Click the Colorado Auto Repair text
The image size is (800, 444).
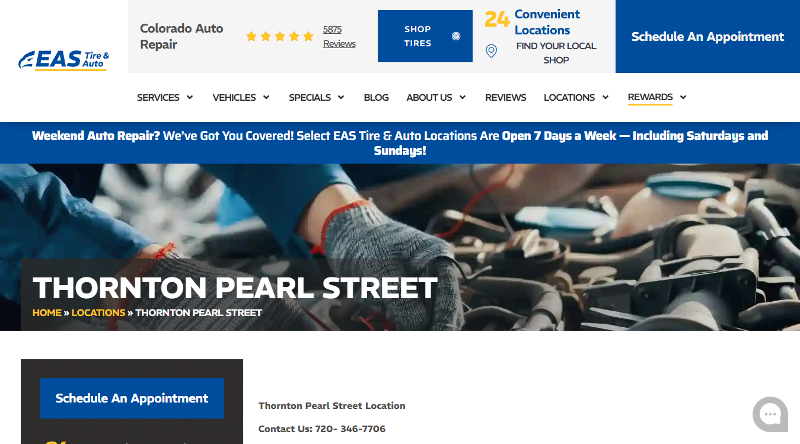(181, 36)
